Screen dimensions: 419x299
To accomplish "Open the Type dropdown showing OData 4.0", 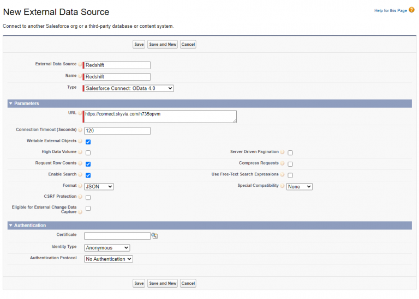I will (x=129, y=88).
